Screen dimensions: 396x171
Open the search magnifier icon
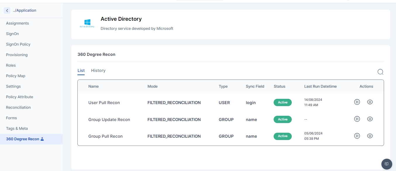click(380, 72)
